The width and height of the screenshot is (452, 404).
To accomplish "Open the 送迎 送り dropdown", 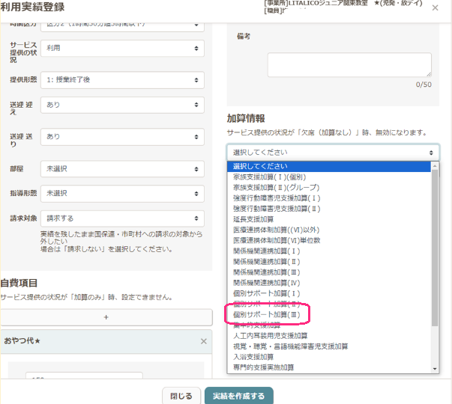I will [121, 137].
